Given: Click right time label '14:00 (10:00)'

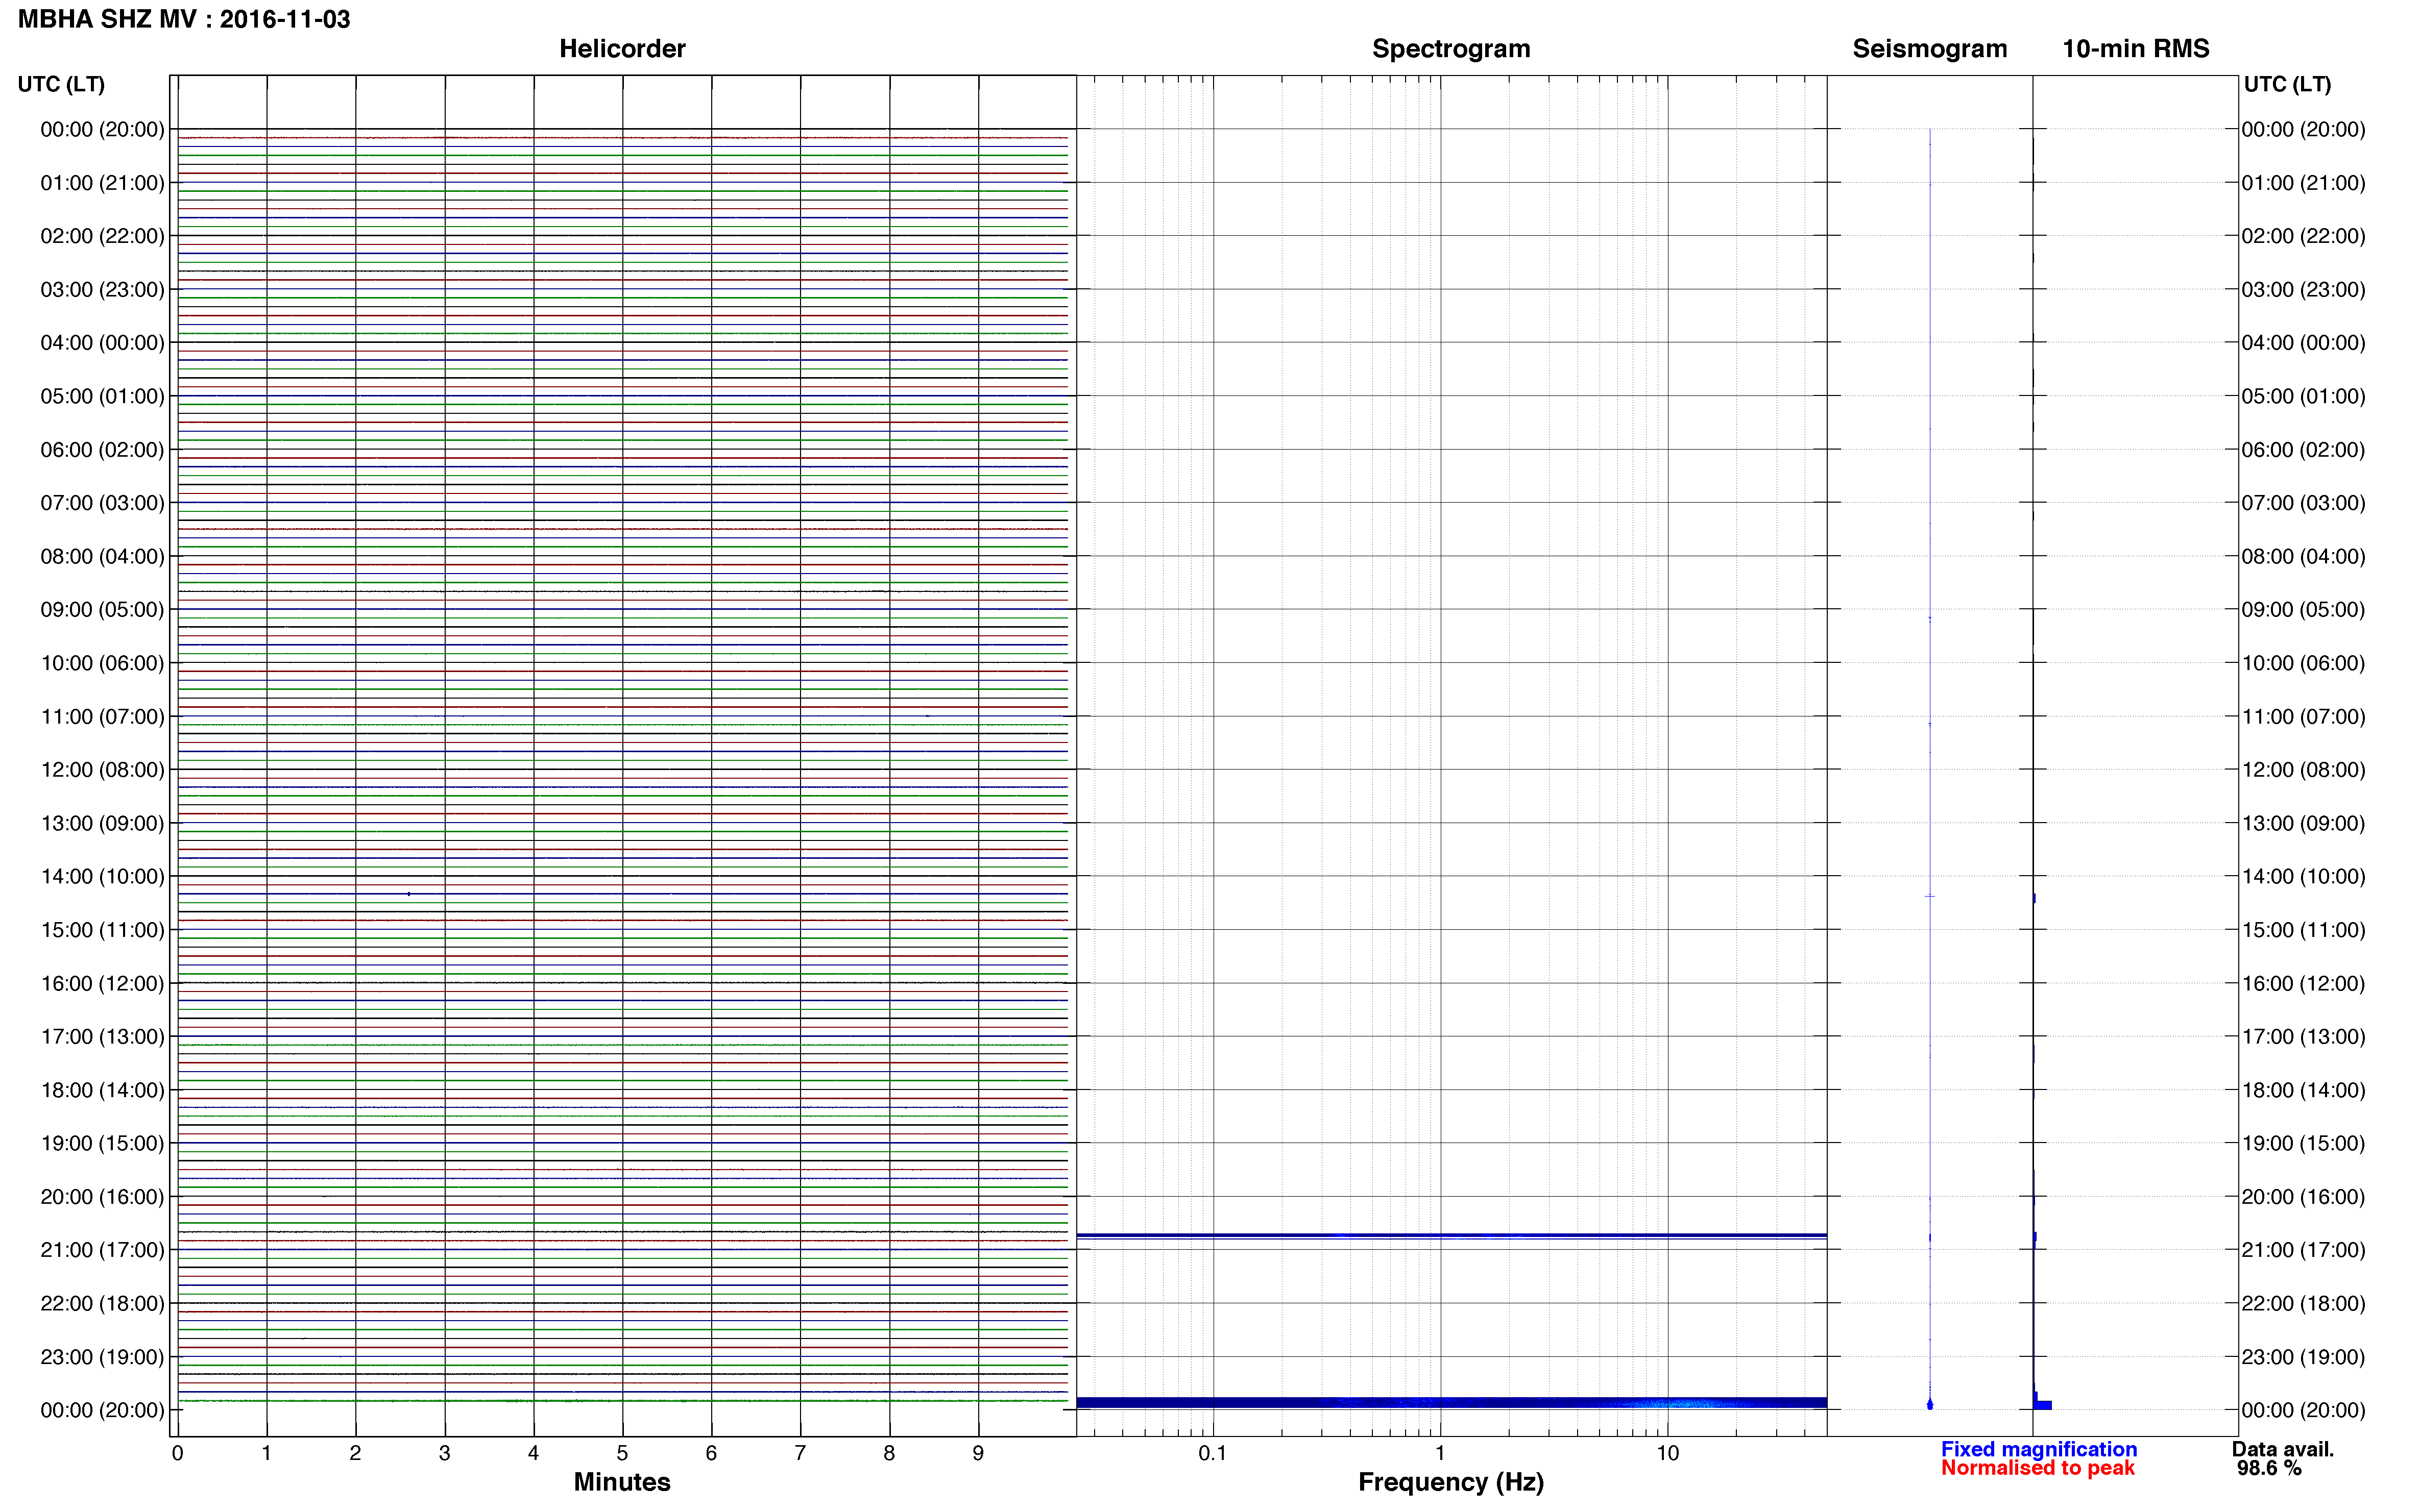Looking at the screenshot, I should (x=2303, y=877).
